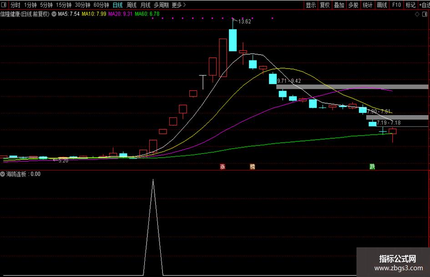Toggle the left sidebar panel icon

click(4, 5)
